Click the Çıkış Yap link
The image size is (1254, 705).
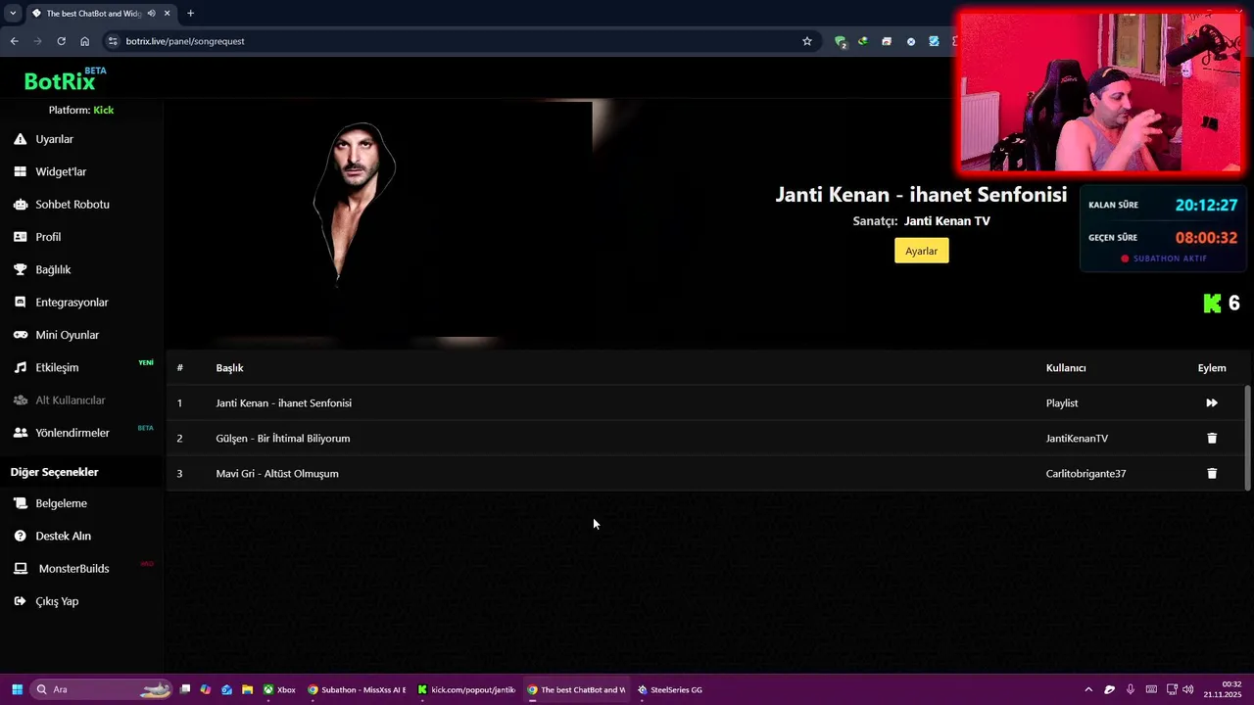click(57, 601)
